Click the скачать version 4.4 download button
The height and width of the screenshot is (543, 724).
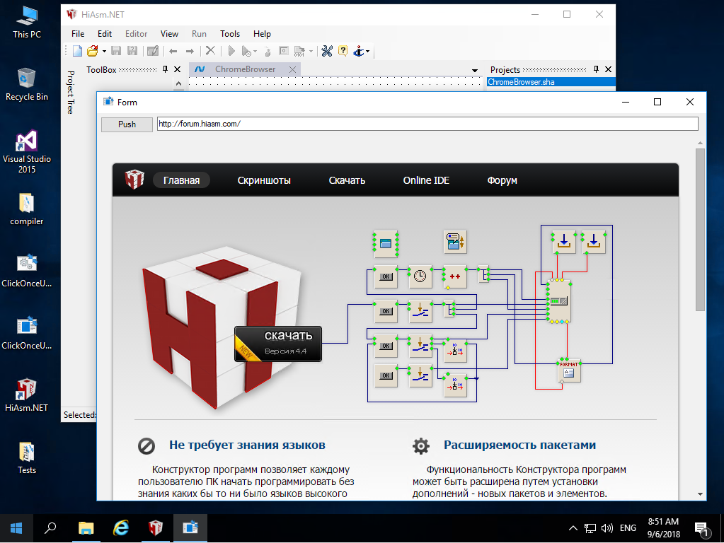[278, 343]
